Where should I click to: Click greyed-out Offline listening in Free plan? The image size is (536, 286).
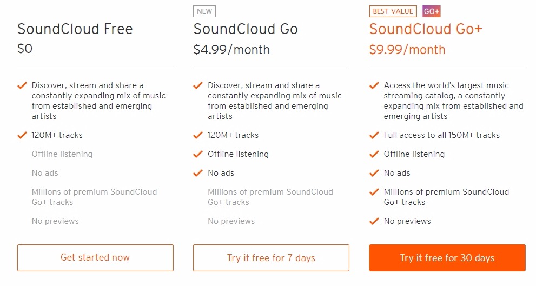[x=62, y=154]
